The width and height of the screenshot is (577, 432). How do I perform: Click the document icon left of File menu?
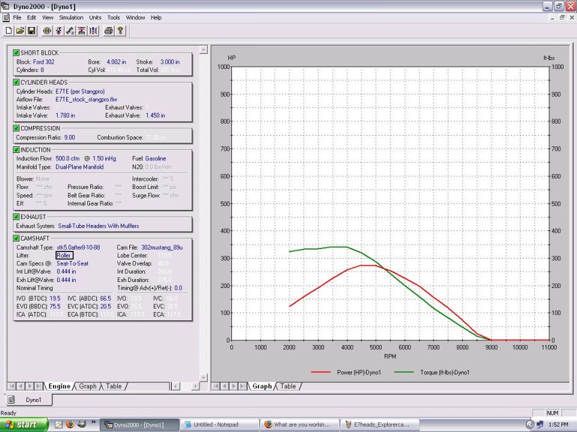click(x=6, y=17)
